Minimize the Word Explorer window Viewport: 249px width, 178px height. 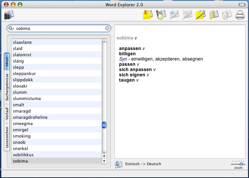pyautogui.click(x=13, y=5)
